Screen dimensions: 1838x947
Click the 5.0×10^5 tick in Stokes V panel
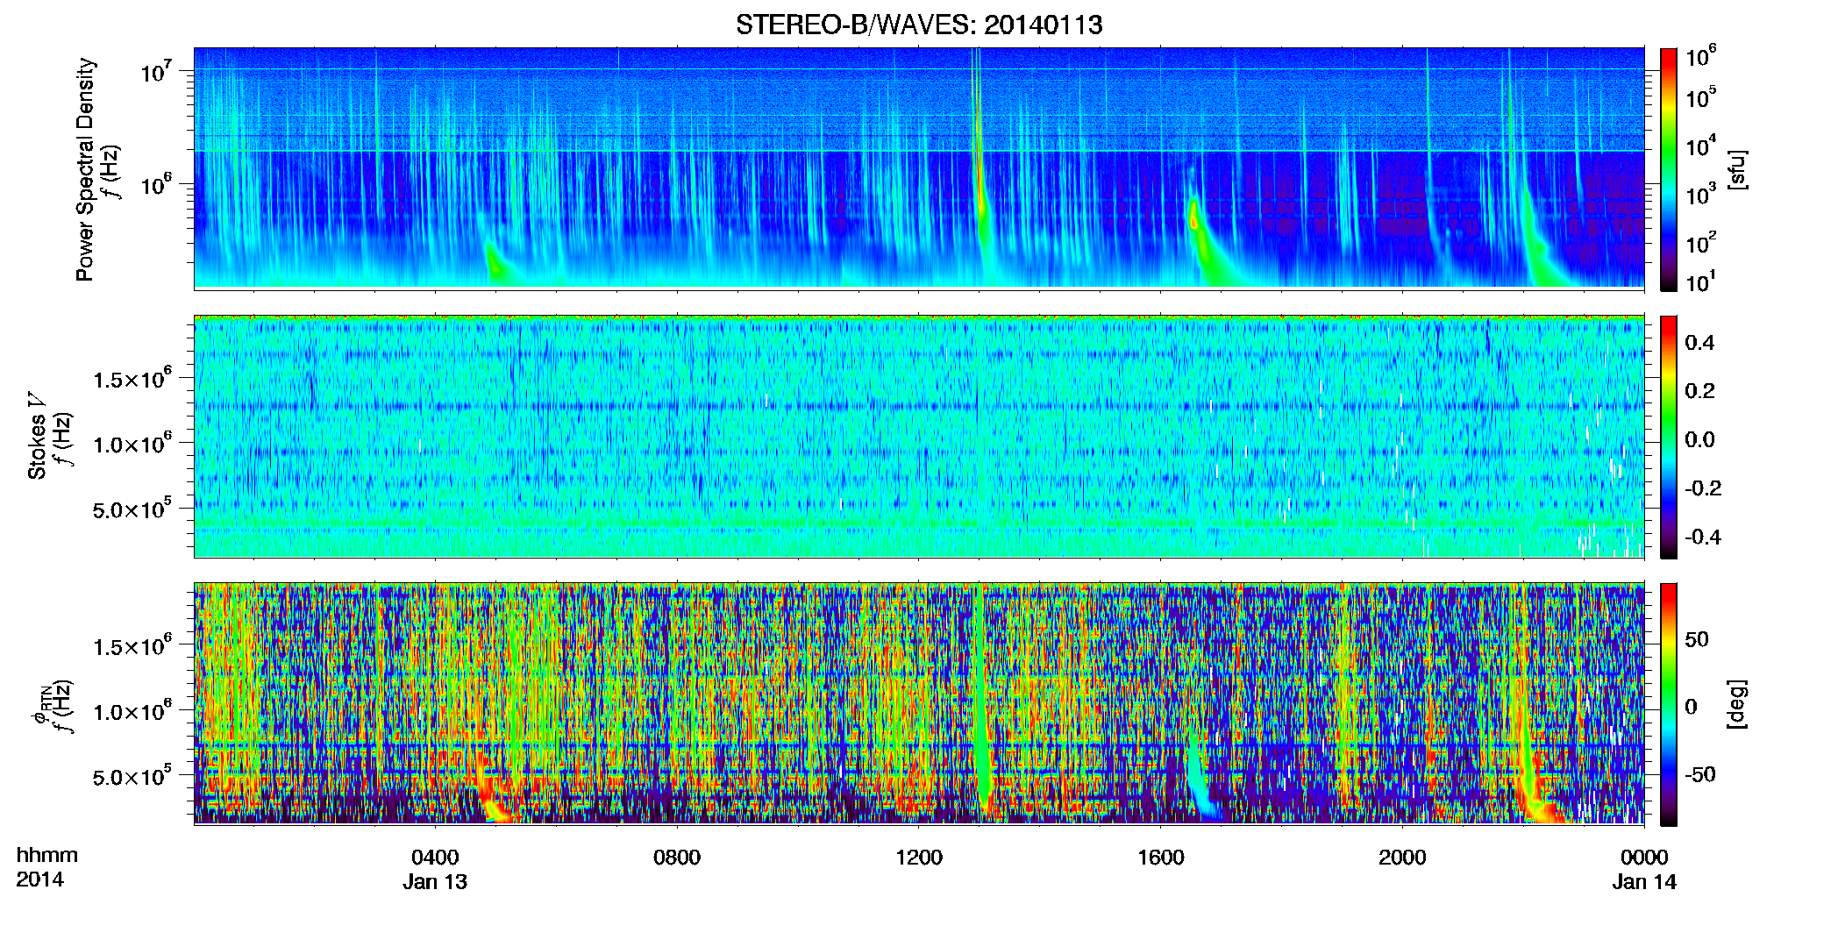coord(132,509)
